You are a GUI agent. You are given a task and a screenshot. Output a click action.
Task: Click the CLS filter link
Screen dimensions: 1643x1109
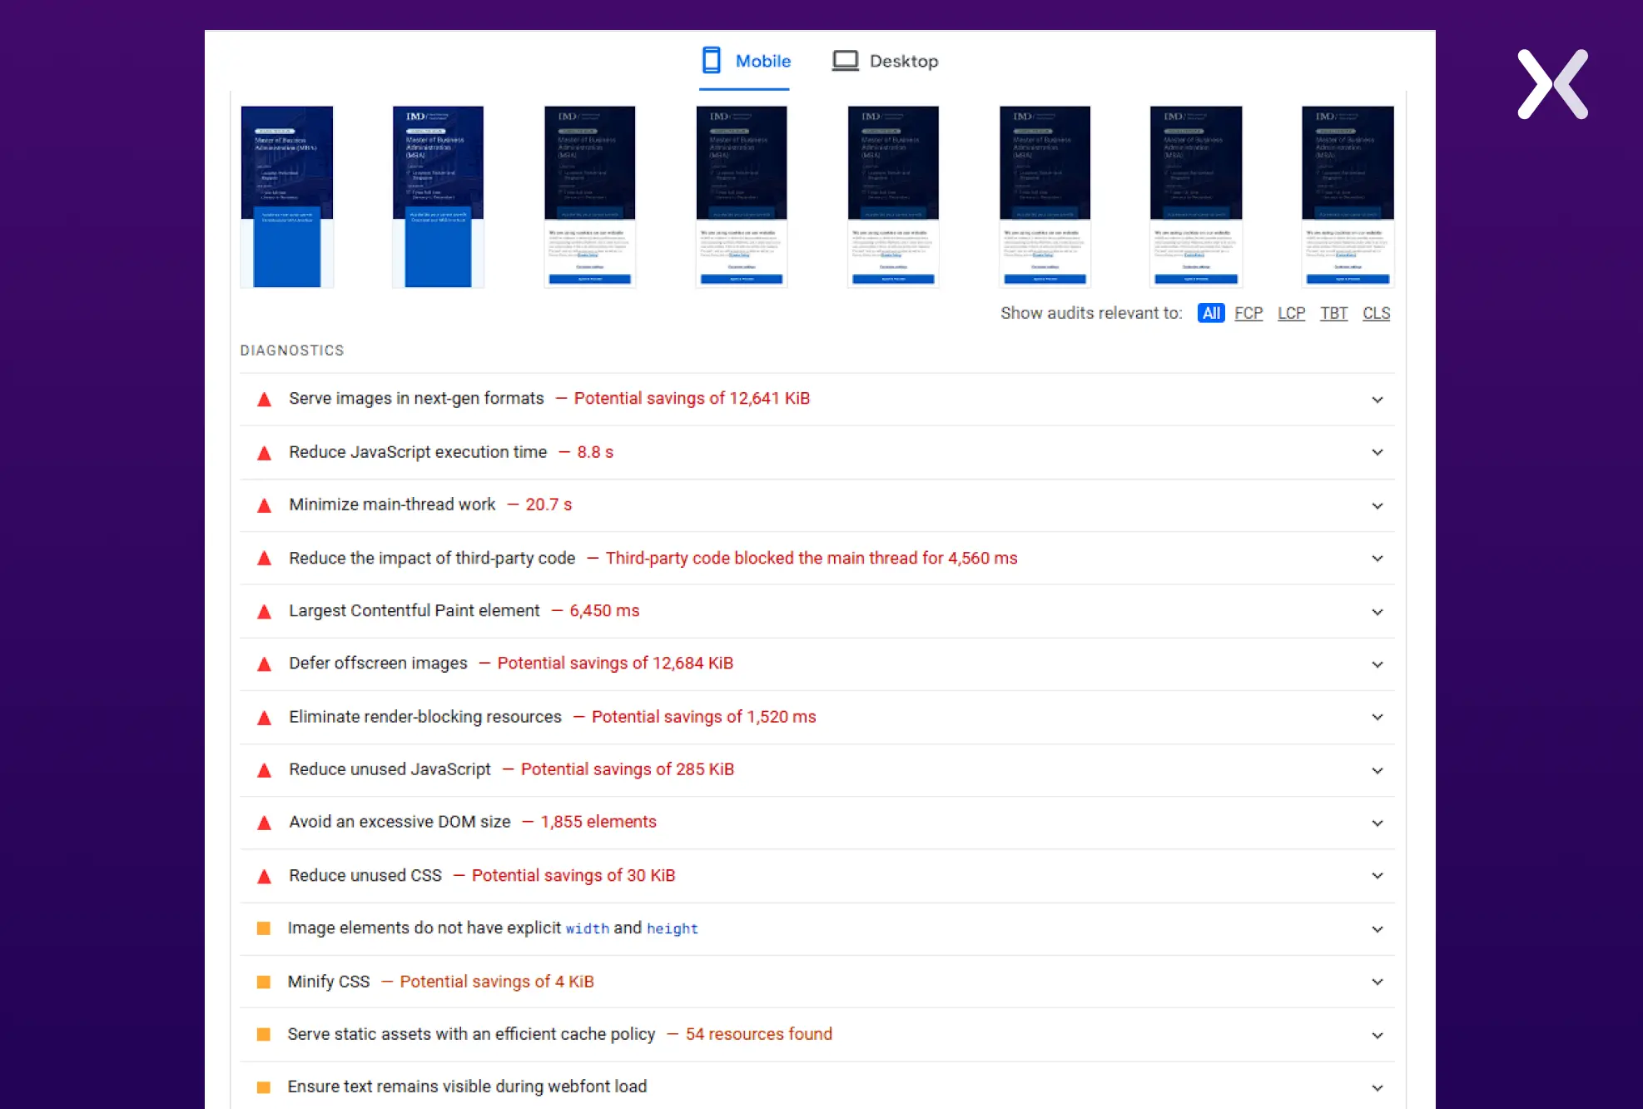(1376, 313)
